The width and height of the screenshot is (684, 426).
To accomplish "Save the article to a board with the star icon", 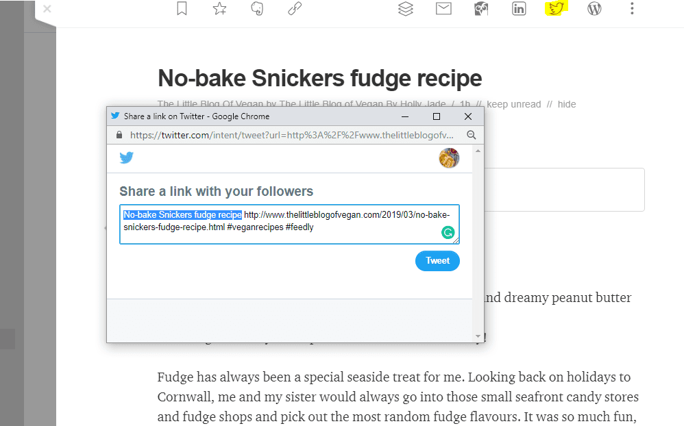I will [220, 8].
